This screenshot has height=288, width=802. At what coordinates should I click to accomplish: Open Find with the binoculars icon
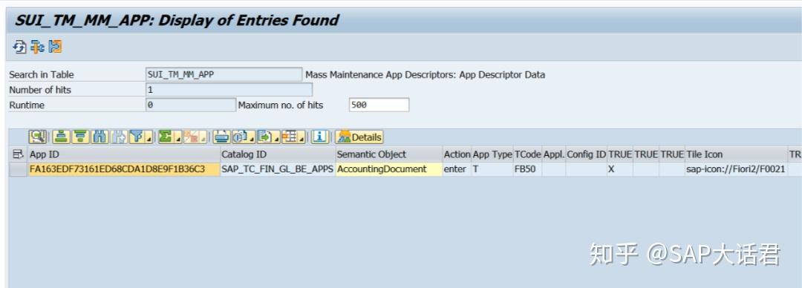[x=100, y=137]
